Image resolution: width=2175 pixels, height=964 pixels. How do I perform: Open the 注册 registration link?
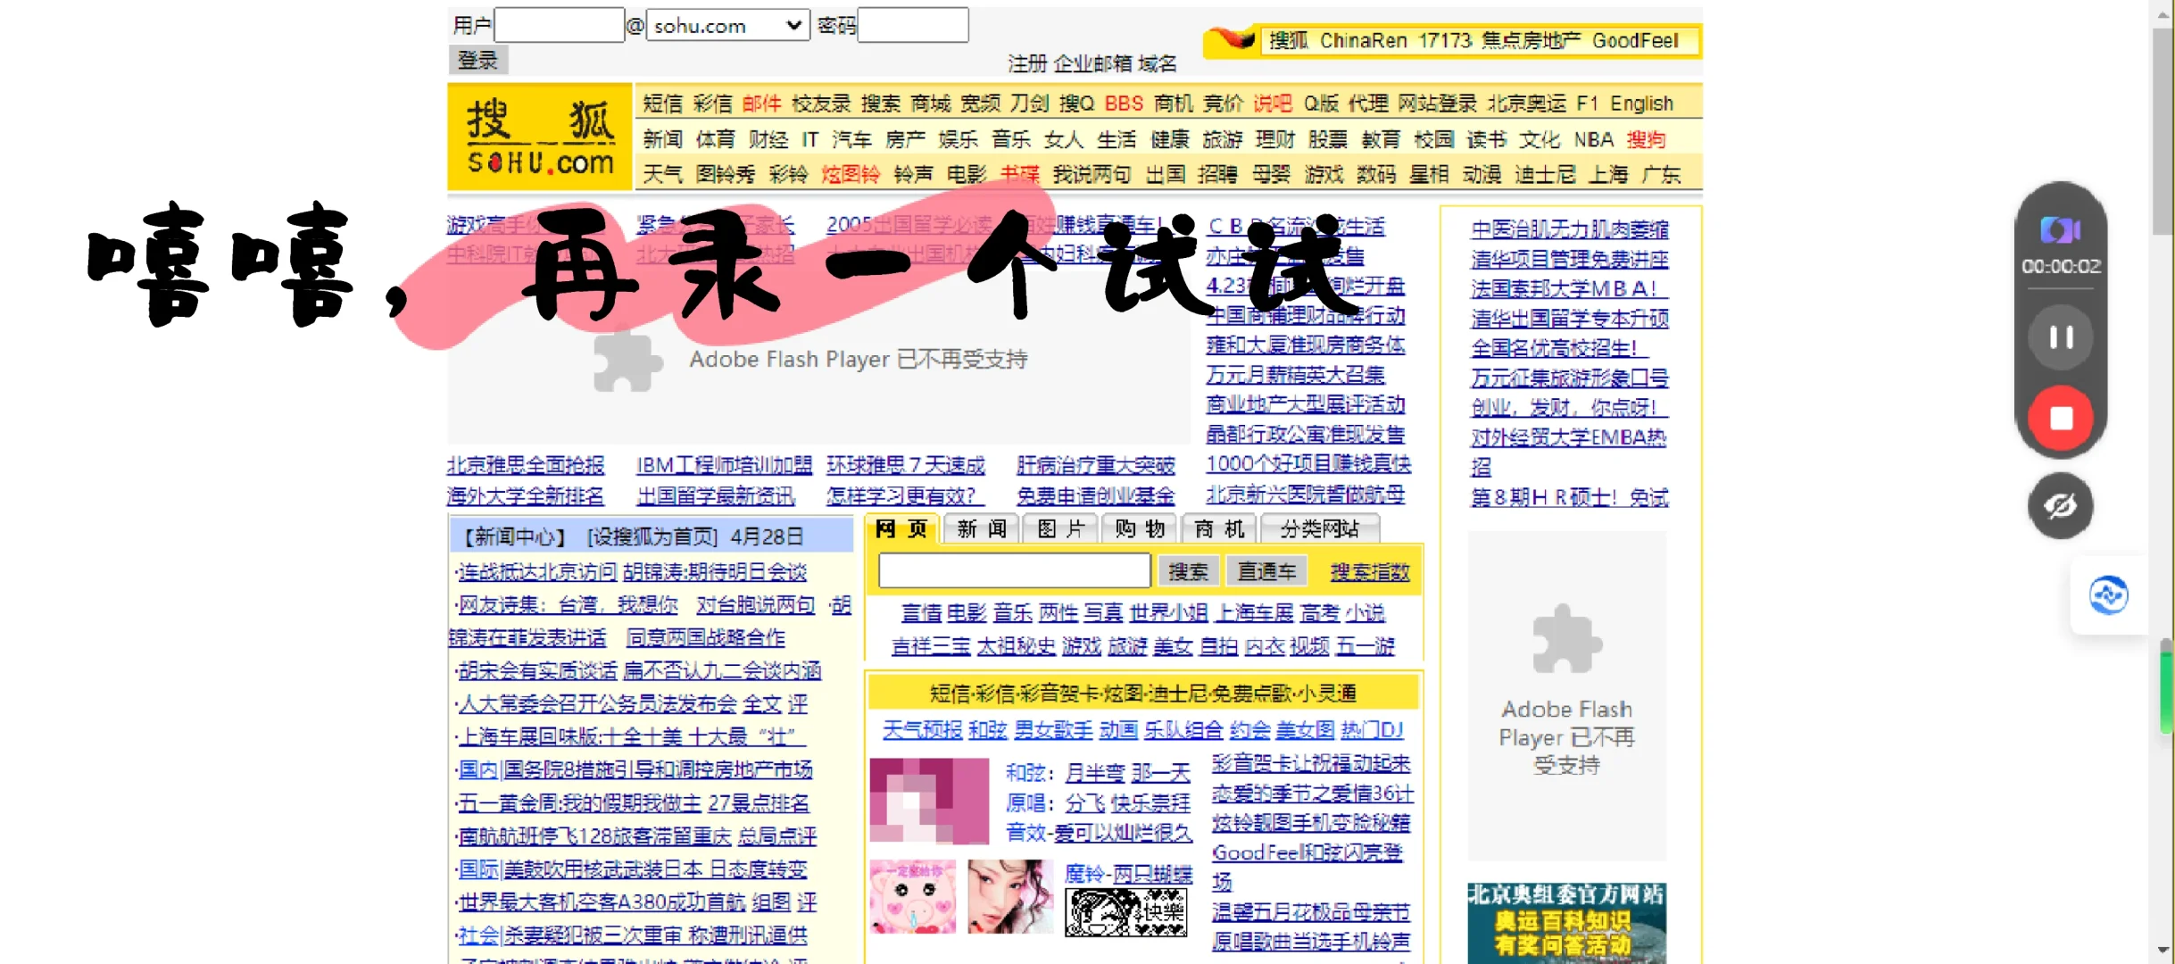(1025, 63)
